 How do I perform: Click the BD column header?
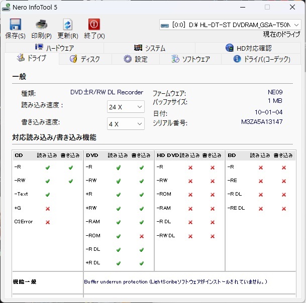click(x=232, y=156)
